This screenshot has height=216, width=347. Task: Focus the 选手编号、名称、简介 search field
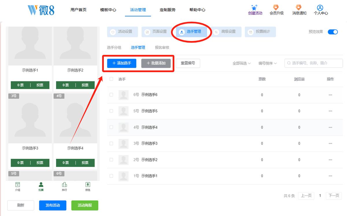click(313, 63)
